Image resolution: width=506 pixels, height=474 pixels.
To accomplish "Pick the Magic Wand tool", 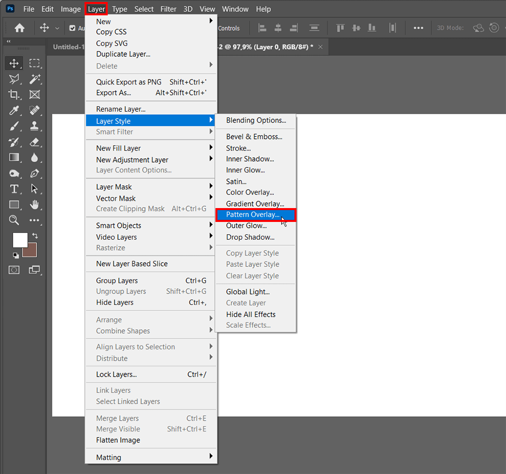I will [x=35, y=79].
